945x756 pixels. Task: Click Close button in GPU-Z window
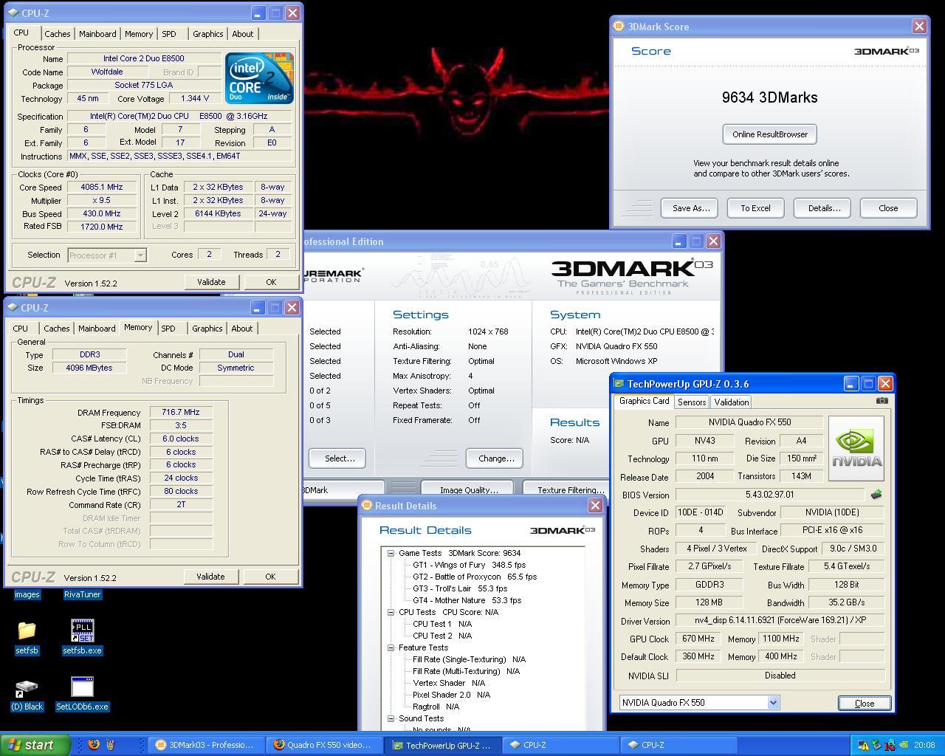(x=865, y=703)
